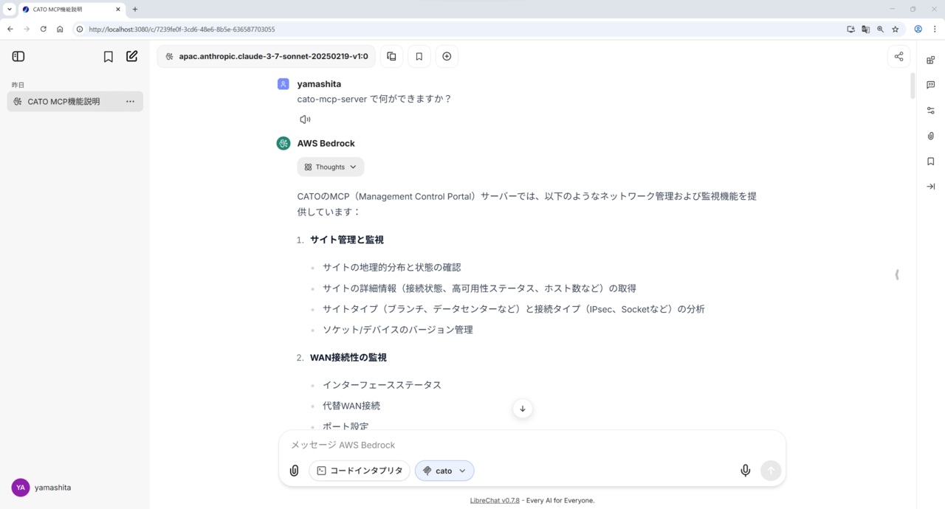
Task: Open the blocks icon at top of right panel
Action: click(x=930, y=60)
